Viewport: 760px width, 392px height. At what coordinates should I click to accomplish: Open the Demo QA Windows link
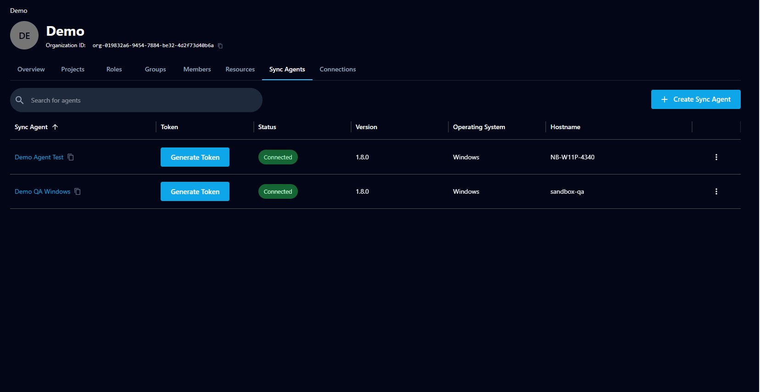tap(43, 191)
